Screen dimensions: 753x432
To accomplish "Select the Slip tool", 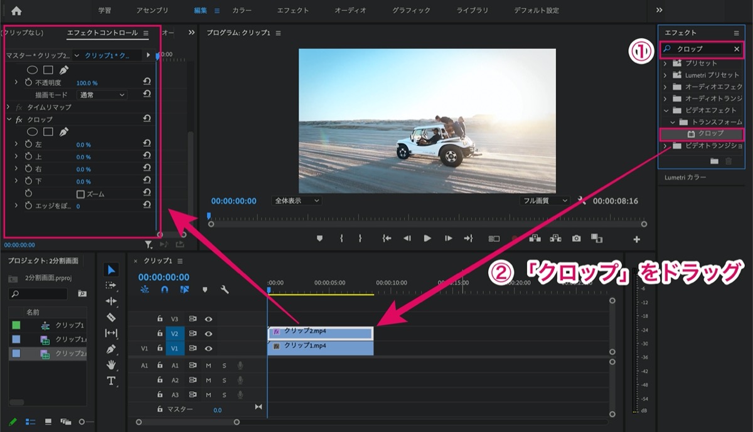I will [111, 333].
